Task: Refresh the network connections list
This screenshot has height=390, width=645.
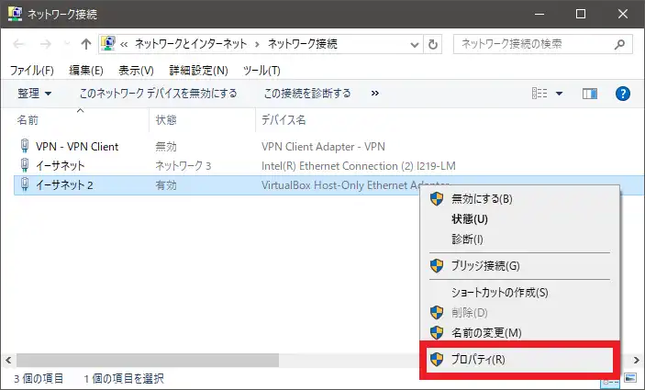Action: coord(433,44)
